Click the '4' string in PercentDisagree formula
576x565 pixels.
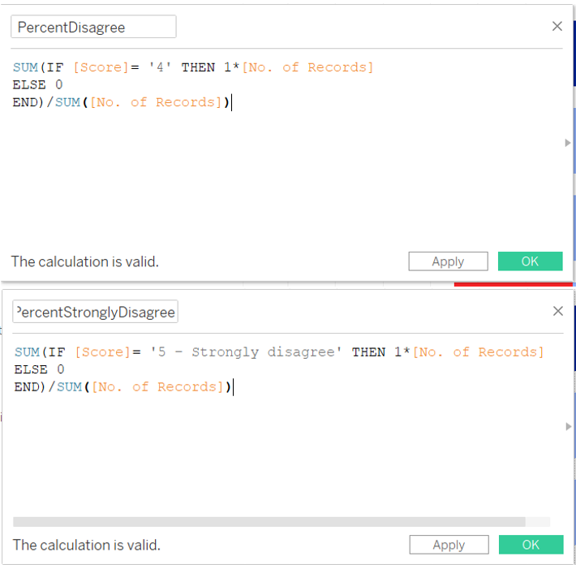pos(160,67)
